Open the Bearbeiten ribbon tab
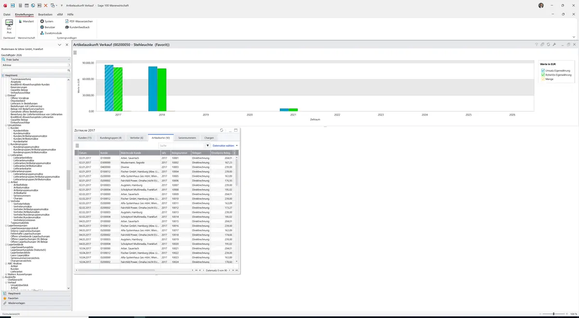This screenshot has height=318, width=579. coord(45,14)
